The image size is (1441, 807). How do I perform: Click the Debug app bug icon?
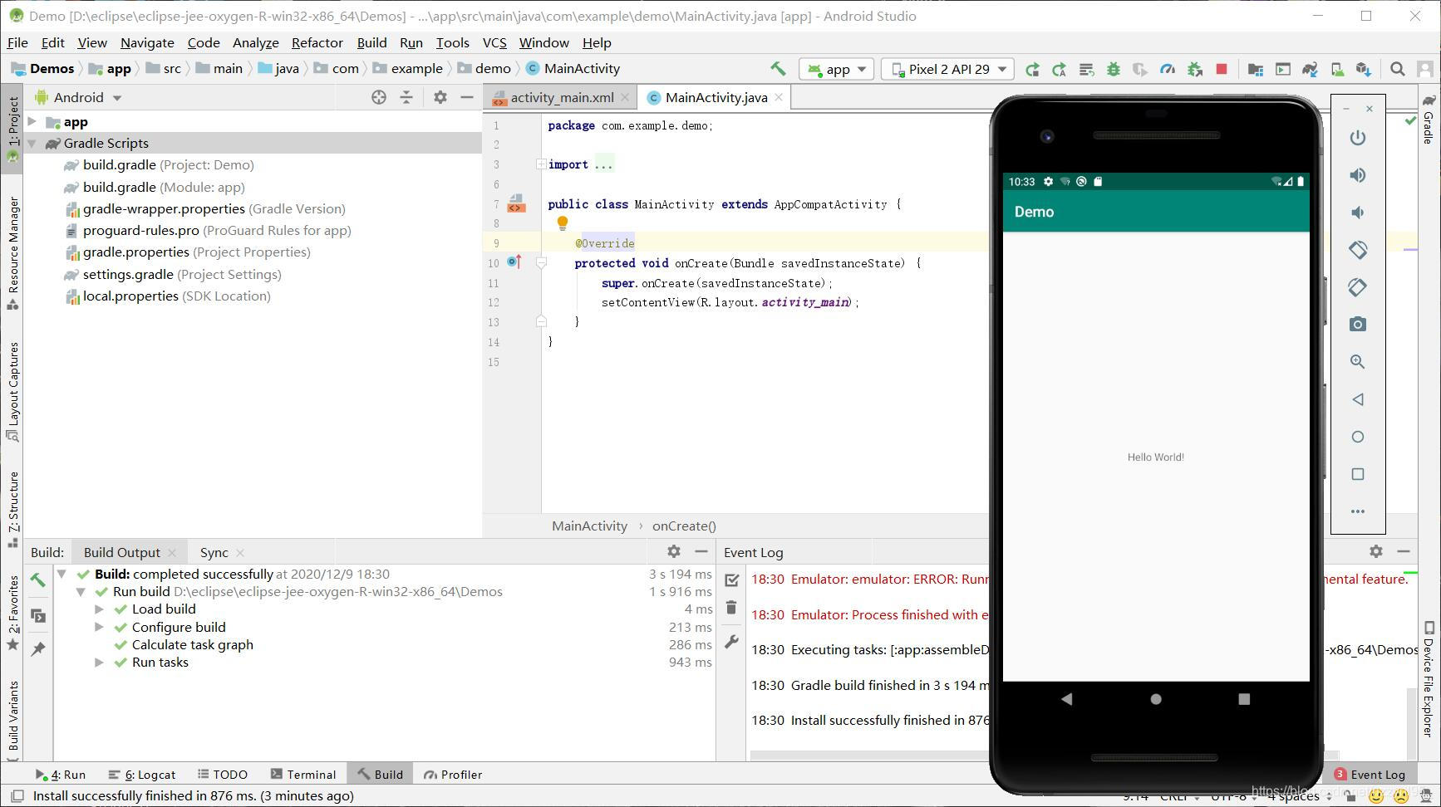coord(1113,70)
